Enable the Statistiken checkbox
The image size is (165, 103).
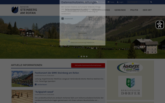[90, 19]
